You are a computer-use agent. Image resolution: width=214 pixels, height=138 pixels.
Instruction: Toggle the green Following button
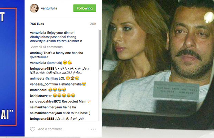click(x=85, y=8)
